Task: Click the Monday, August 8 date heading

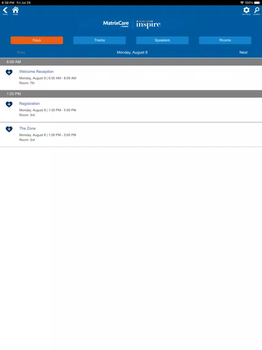Action: coord(132,52)
